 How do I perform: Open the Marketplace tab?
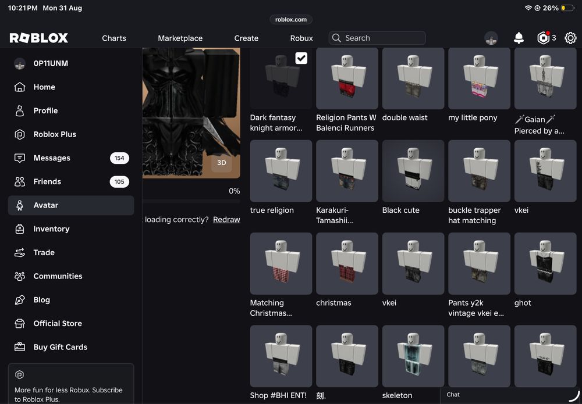click(180, 38)
